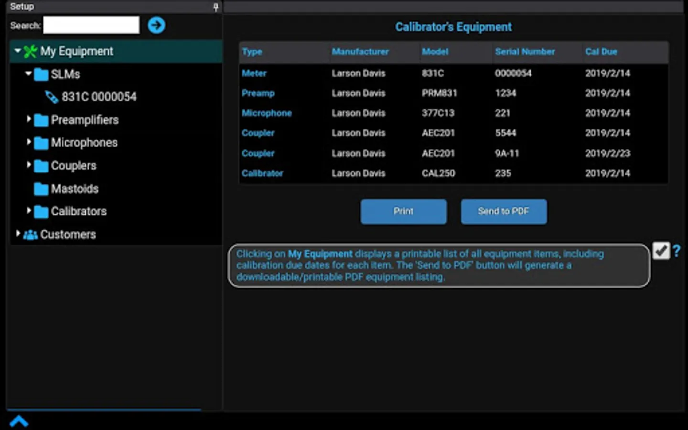The height and width of the screenshot is (430, 688).
Task: Open the Calibrator equipment link
Action: pyautogui.click(x=262, y=173)
